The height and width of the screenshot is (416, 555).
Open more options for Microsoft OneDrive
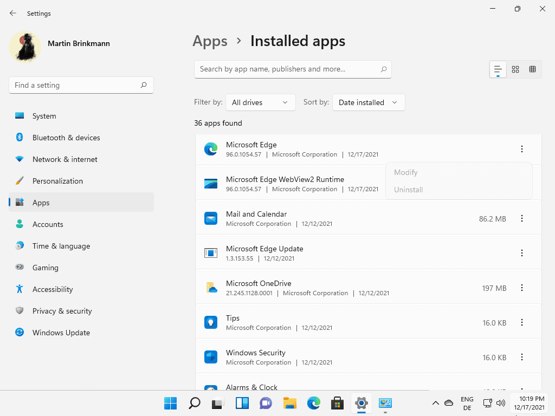522,288
